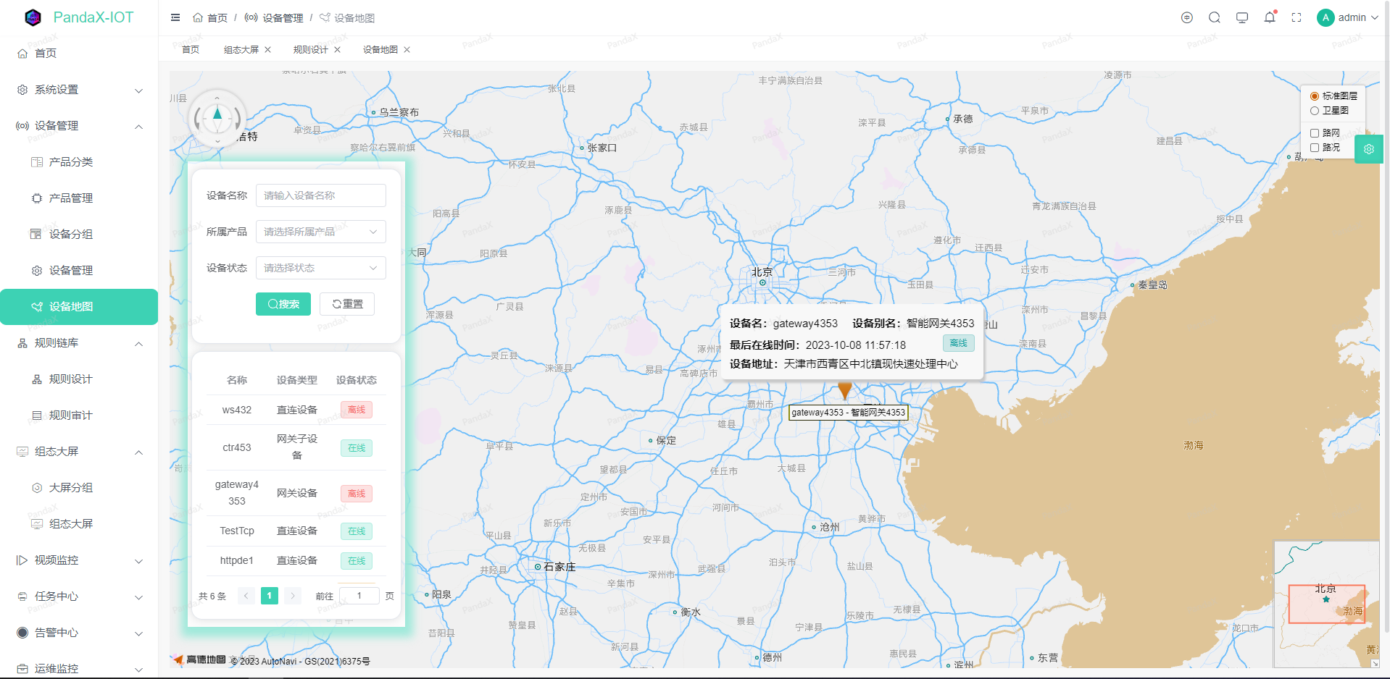Click the circular icon left of search
The height and width of the screenshot is (679, 1390).
click(1187, 17)
